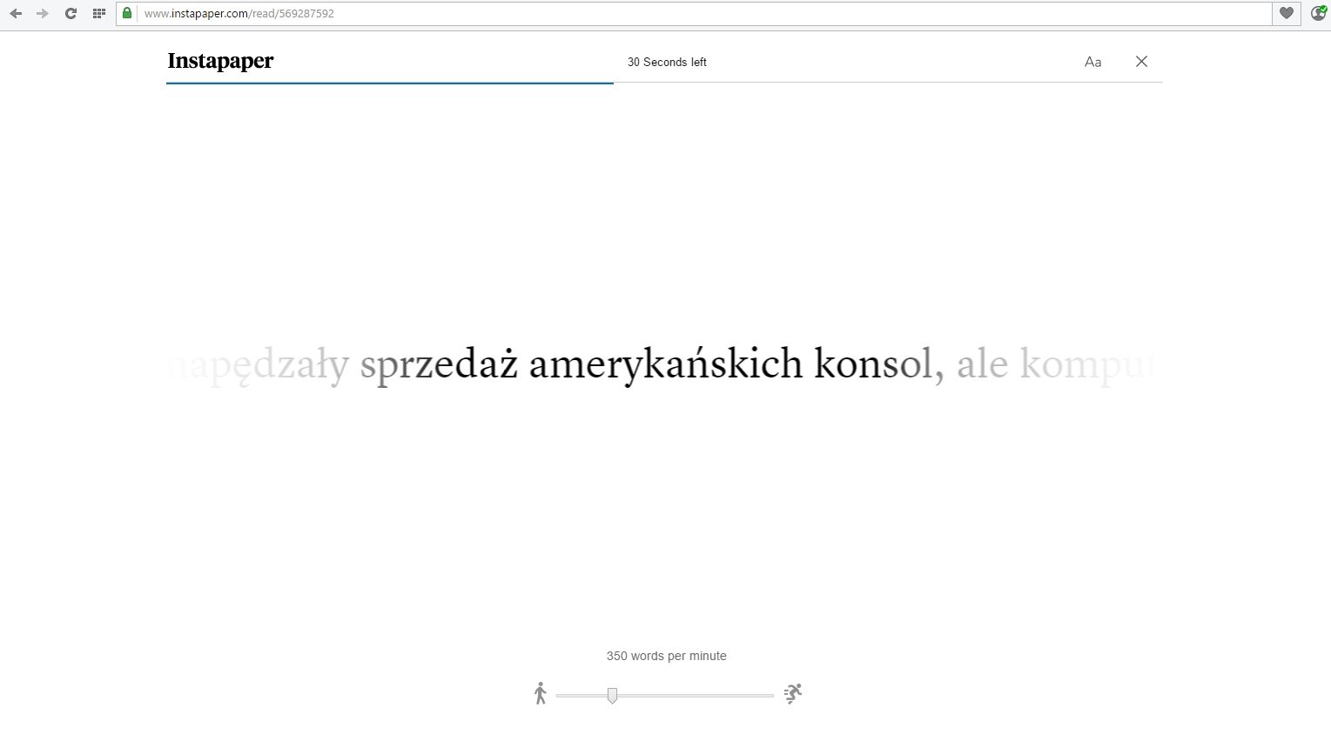Open the Aa font settings
1331x741 pixels.
click(1092, 62)
